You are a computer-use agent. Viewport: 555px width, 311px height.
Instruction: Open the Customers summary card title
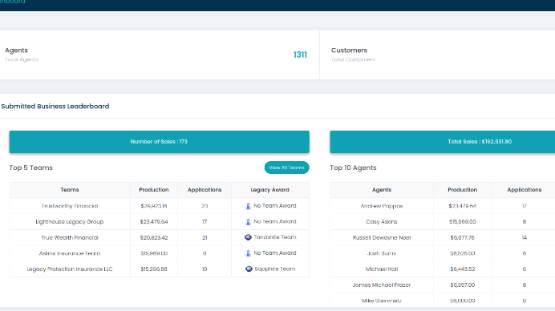[x=349, y=50]
